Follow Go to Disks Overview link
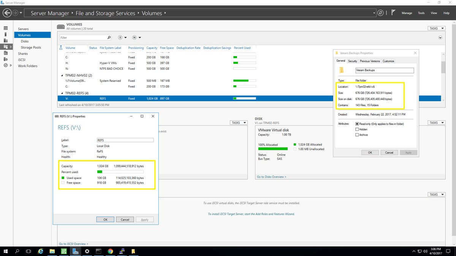The height and width of the screenshot is (256, 456). tap(271, 177)
